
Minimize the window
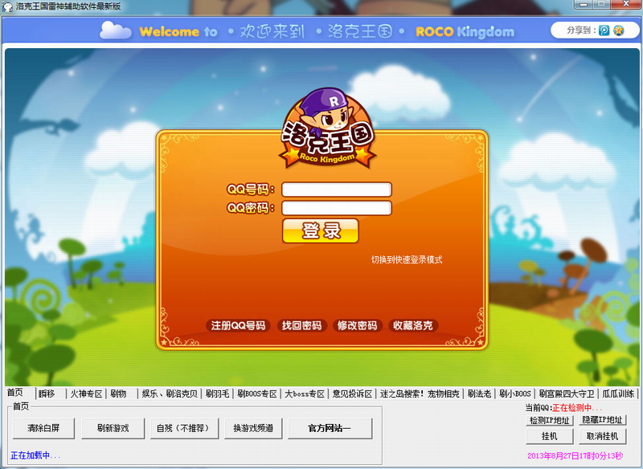point(584,5)
